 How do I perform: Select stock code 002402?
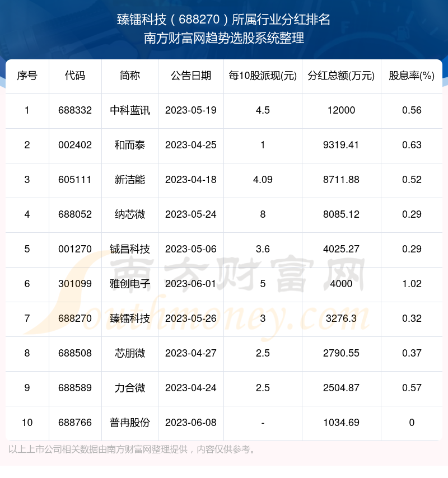(75, 145)
